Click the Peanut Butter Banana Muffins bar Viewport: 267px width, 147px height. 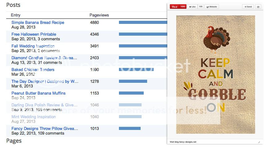131,93
